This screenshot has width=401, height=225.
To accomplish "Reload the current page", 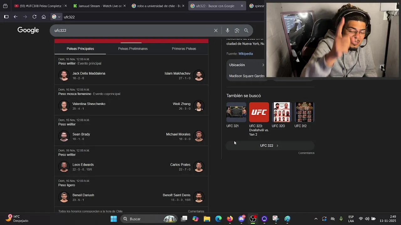I will point(34,17).
